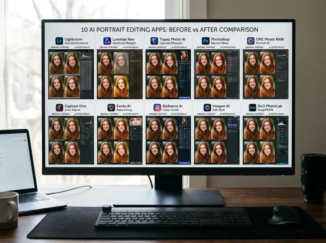The height and width of the screenshot is (243, 326).
Task: Click the teal button in Evoto AI
Action: 133,163
